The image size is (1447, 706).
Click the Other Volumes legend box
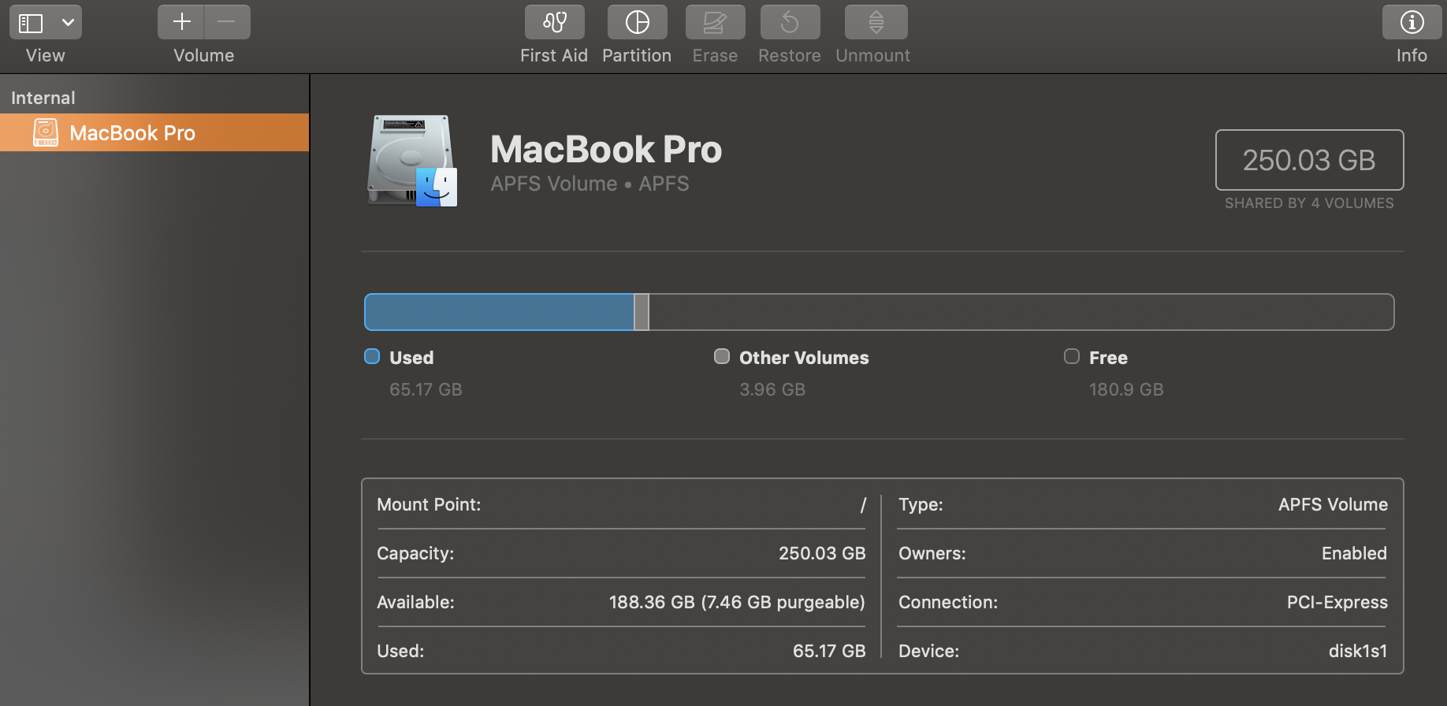[722, 356]
